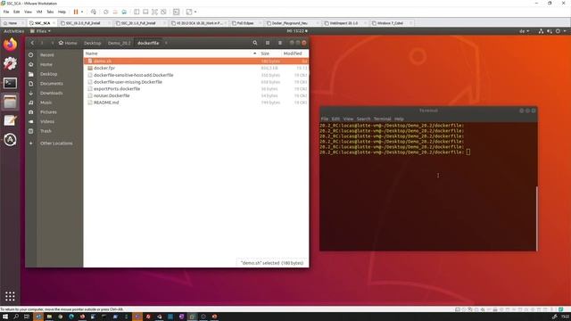The height and width of the screenshot is (321, 571).
Task: Click the Demo_20.2 breadcrumb in the Files path bar
Action: point(119,43)
